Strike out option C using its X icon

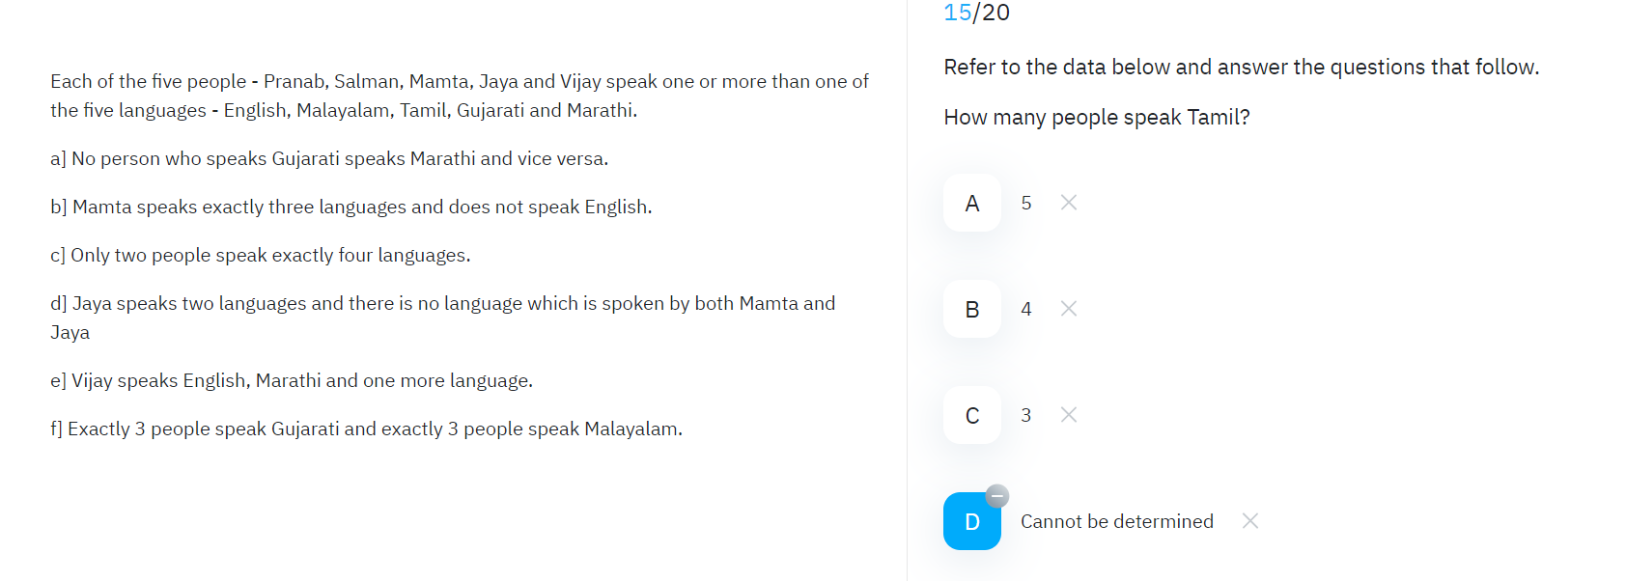click(1069, 415)
